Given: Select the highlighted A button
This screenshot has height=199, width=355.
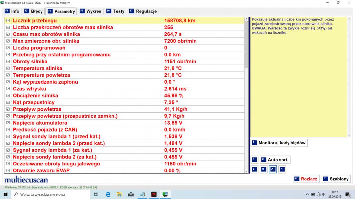Looking at the screenshot, I should pos(273,169).
